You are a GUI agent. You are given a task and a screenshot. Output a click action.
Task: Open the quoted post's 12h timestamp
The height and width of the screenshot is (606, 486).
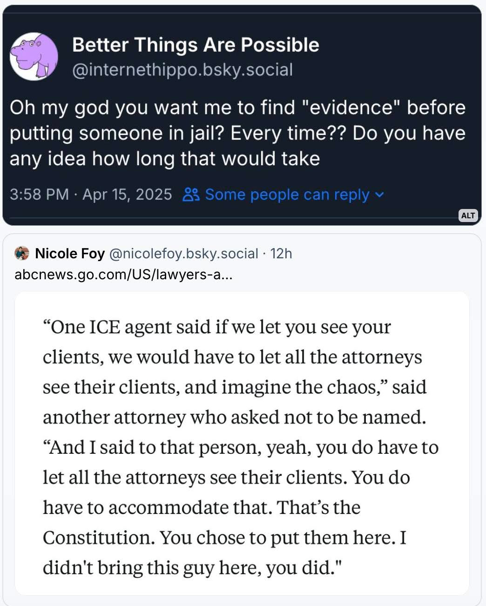281,254
